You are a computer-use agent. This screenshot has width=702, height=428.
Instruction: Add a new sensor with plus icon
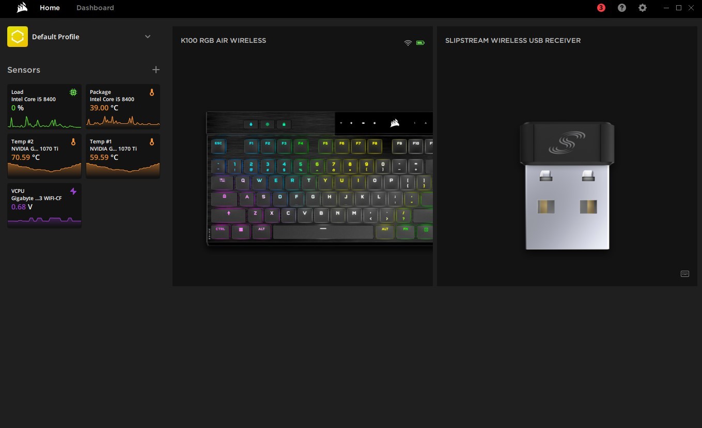pos(156,70)
